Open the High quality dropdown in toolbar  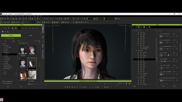(80, 19)
